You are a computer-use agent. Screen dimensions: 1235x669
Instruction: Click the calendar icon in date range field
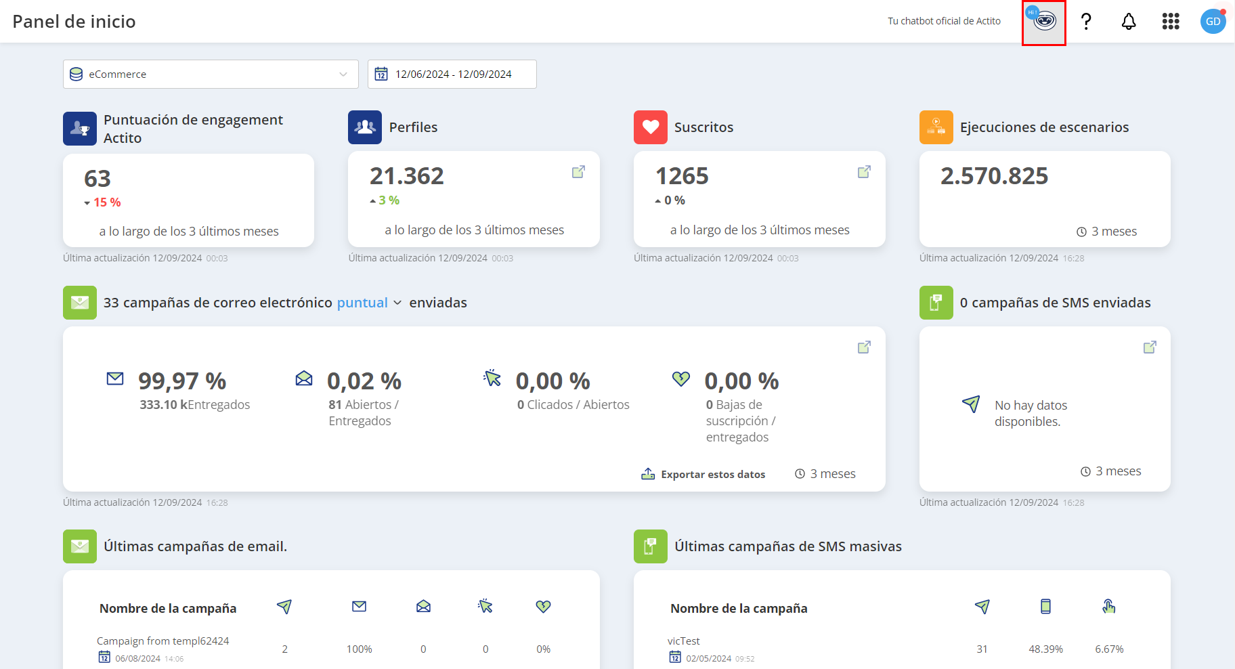[381, 74]
